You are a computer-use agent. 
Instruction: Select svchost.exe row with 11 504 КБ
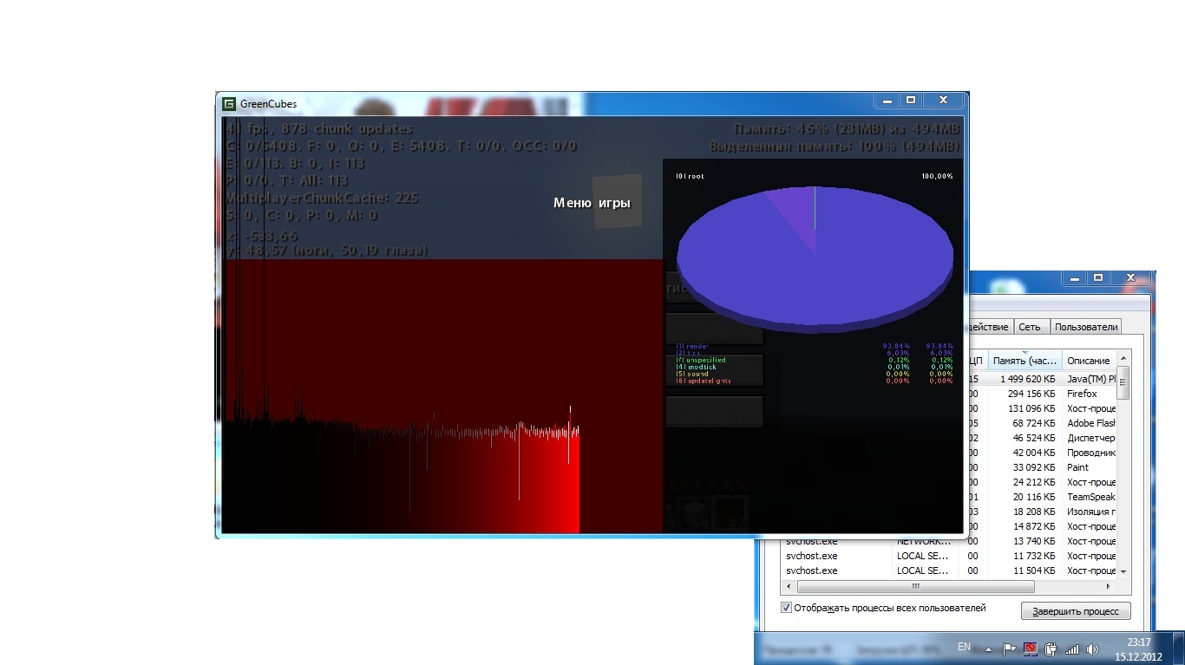[x=949, y=570]
